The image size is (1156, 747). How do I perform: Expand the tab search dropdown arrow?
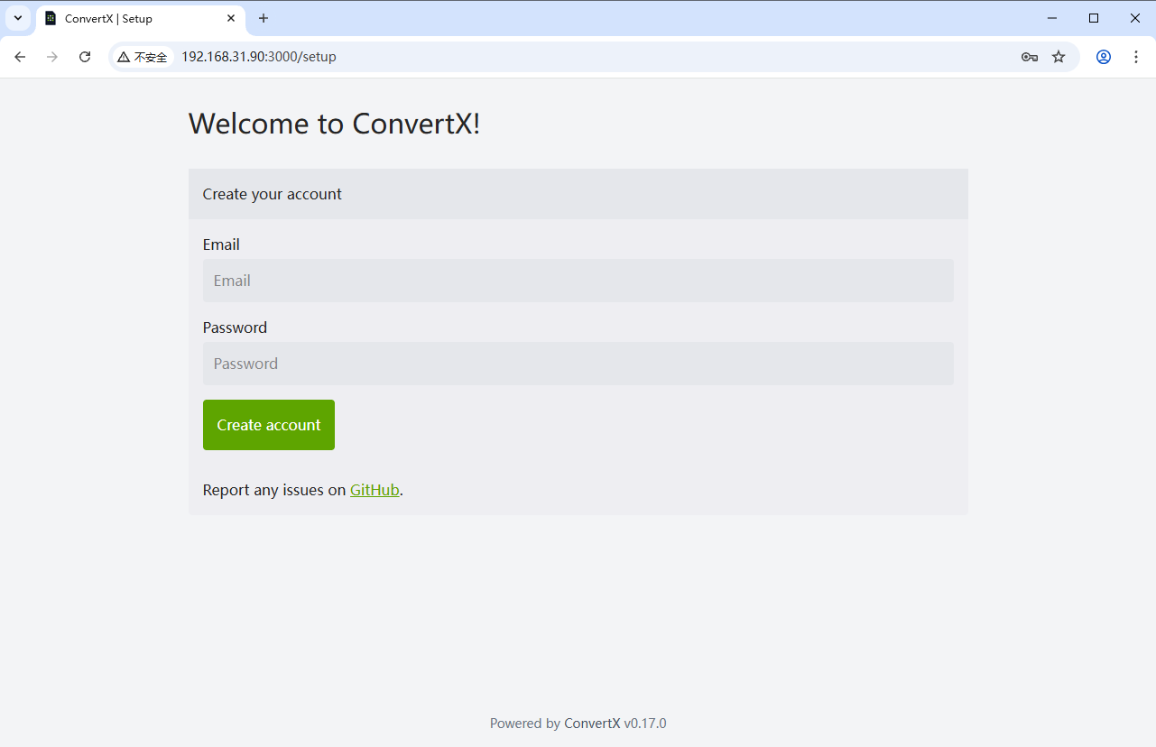pos(18,18)
